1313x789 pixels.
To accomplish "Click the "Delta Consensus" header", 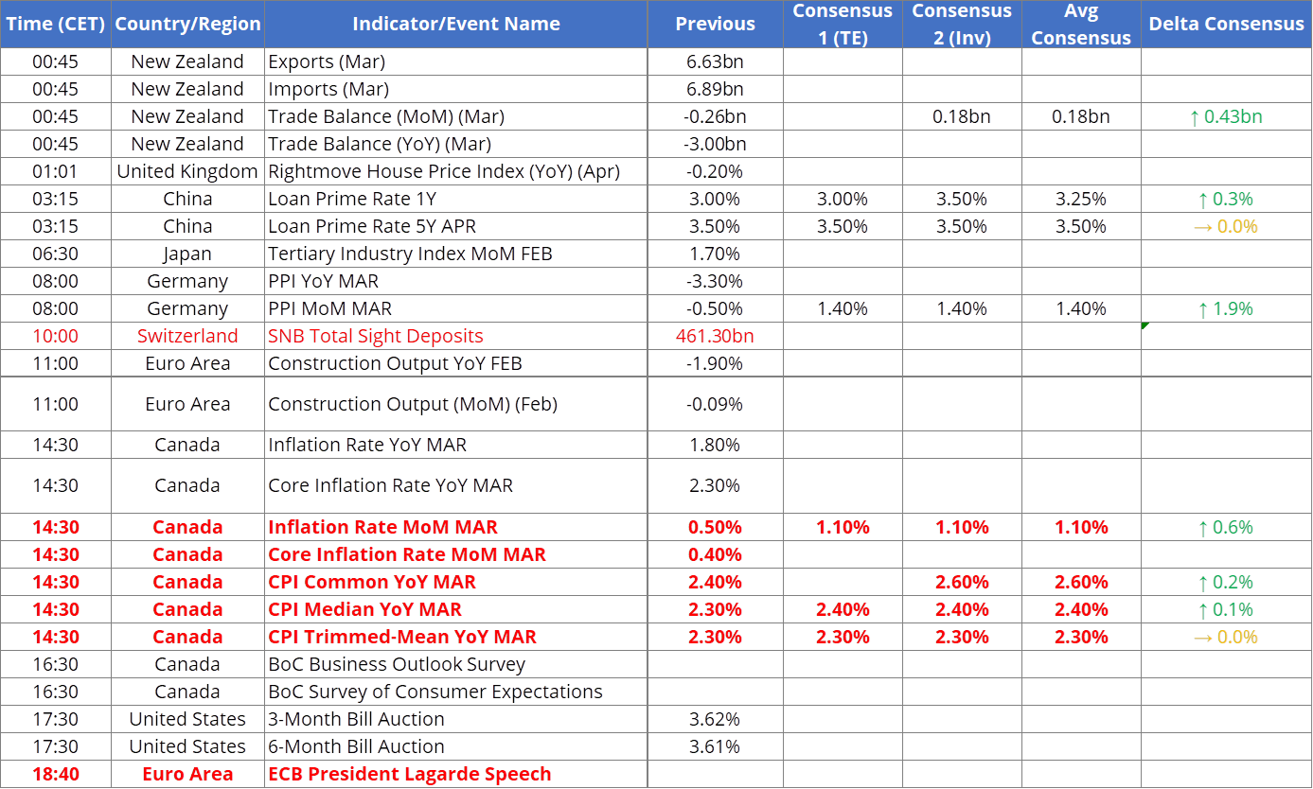I will 1226,24.
